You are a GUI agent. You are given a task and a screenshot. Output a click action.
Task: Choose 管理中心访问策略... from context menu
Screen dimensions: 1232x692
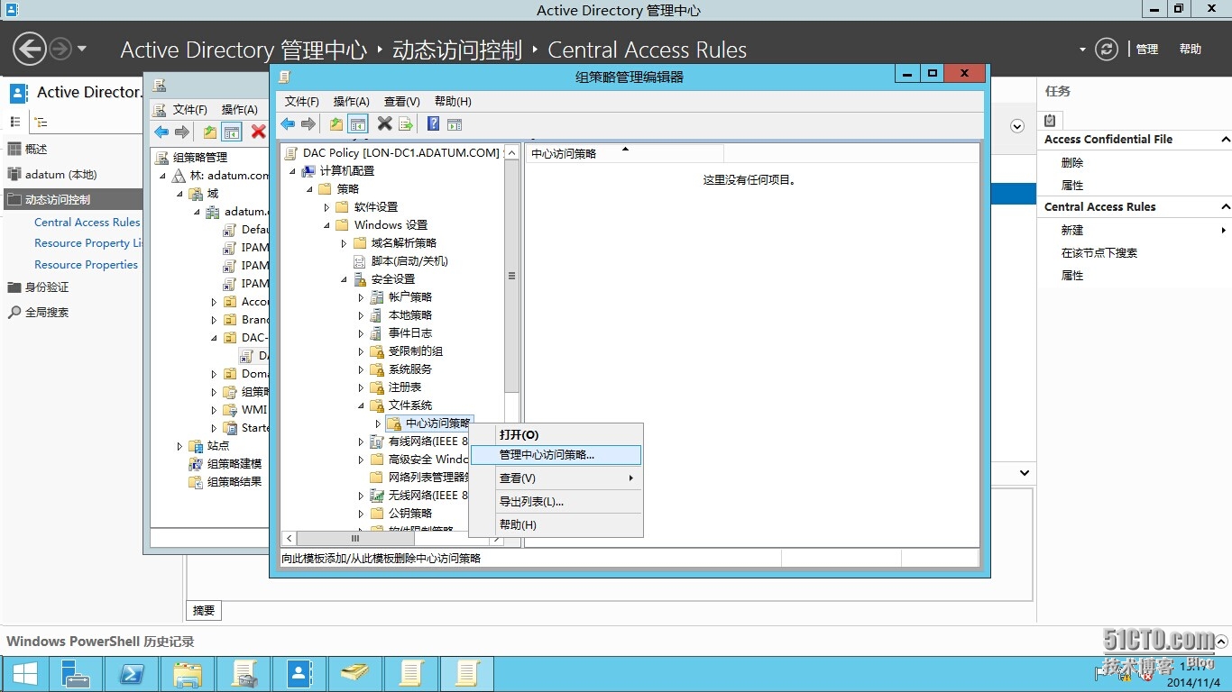[x=556, y=455]
